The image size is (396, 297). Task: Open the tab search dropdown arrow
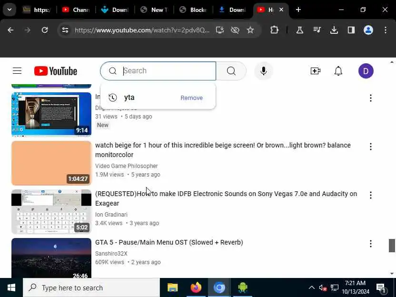pyautogui.click(x=10, y=10)
